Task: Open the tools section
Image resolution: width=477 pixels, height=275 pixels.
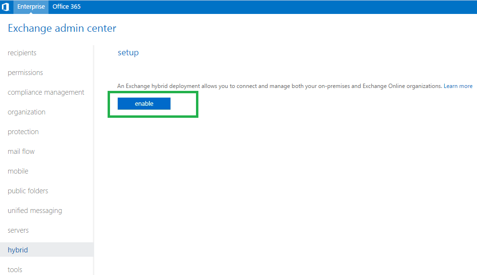Action: point(15,270)
